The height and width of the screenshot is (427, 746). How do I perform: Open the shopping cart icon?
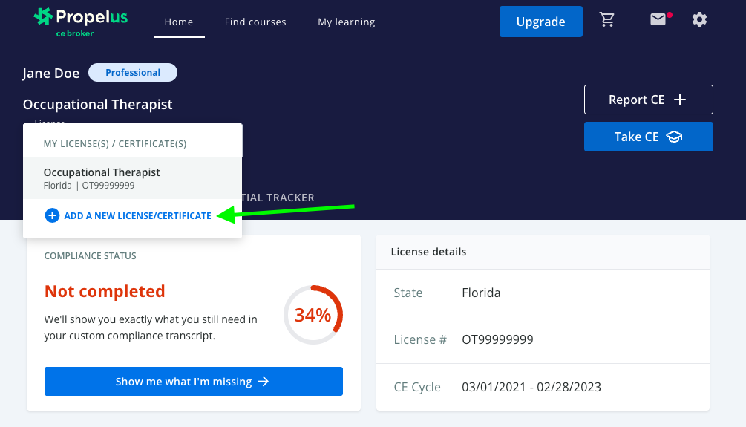pos(607,21)
